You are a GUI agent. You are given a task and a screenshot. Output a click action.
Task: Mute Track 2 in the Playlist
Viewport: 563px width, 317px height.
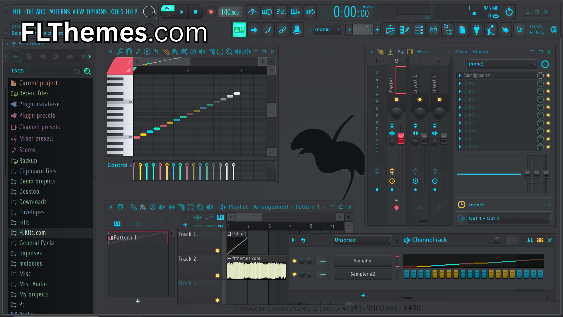click(217, 275)
